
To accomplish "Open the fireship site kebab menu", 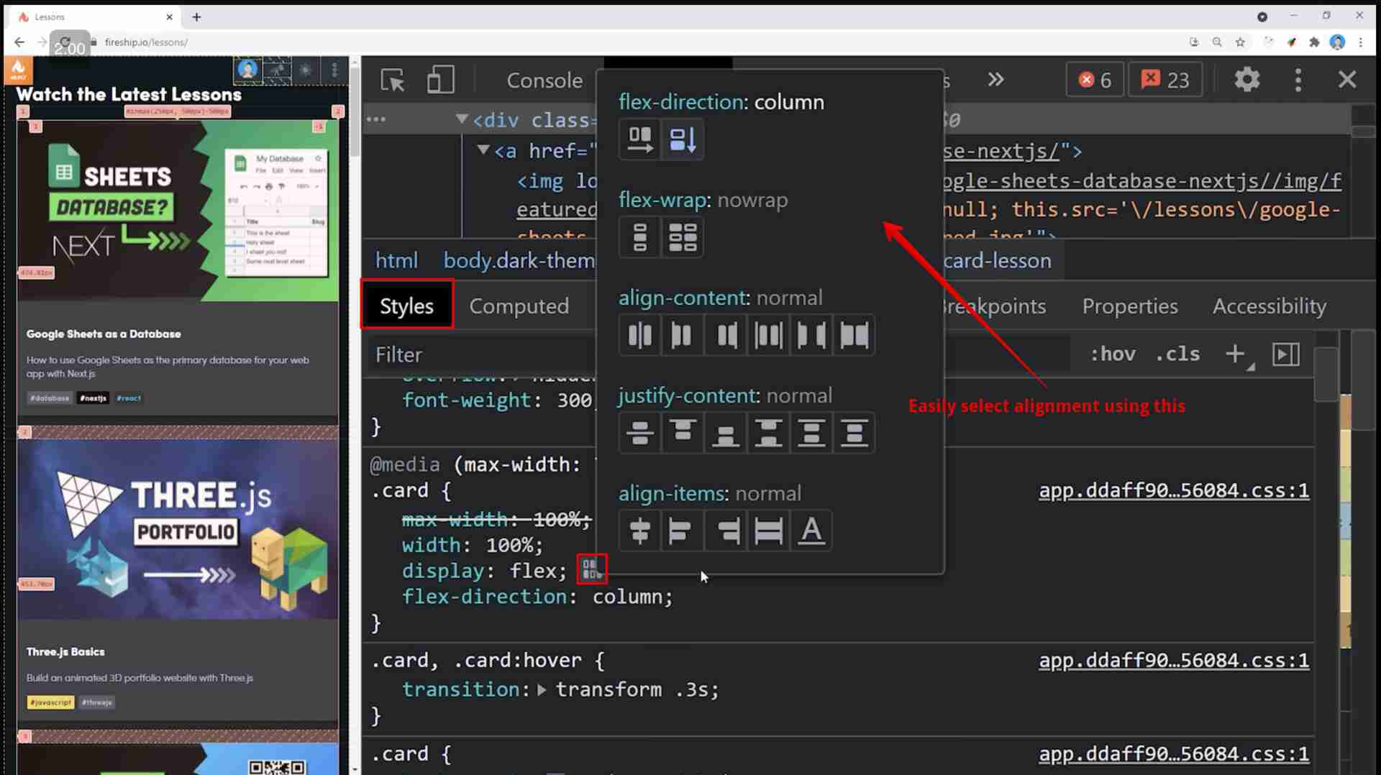I will (x=334, y=70).
